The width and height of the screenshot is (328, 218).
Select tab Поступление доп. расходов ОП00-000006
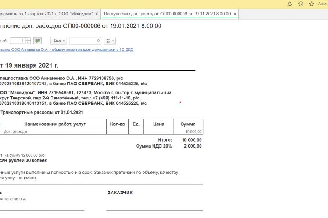click(x=167, y=14)
